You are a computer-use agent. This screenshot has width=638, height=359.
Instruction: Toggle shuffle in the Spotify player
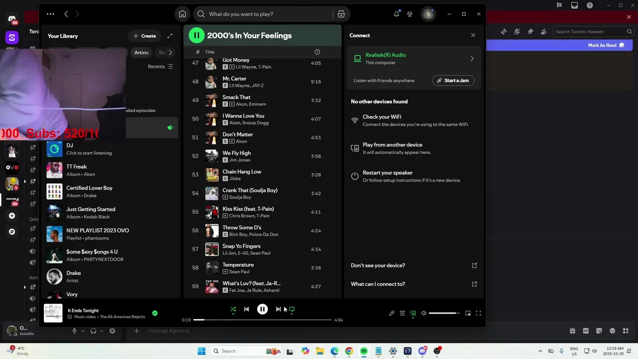pyautogui.click(x=233, y=309)
